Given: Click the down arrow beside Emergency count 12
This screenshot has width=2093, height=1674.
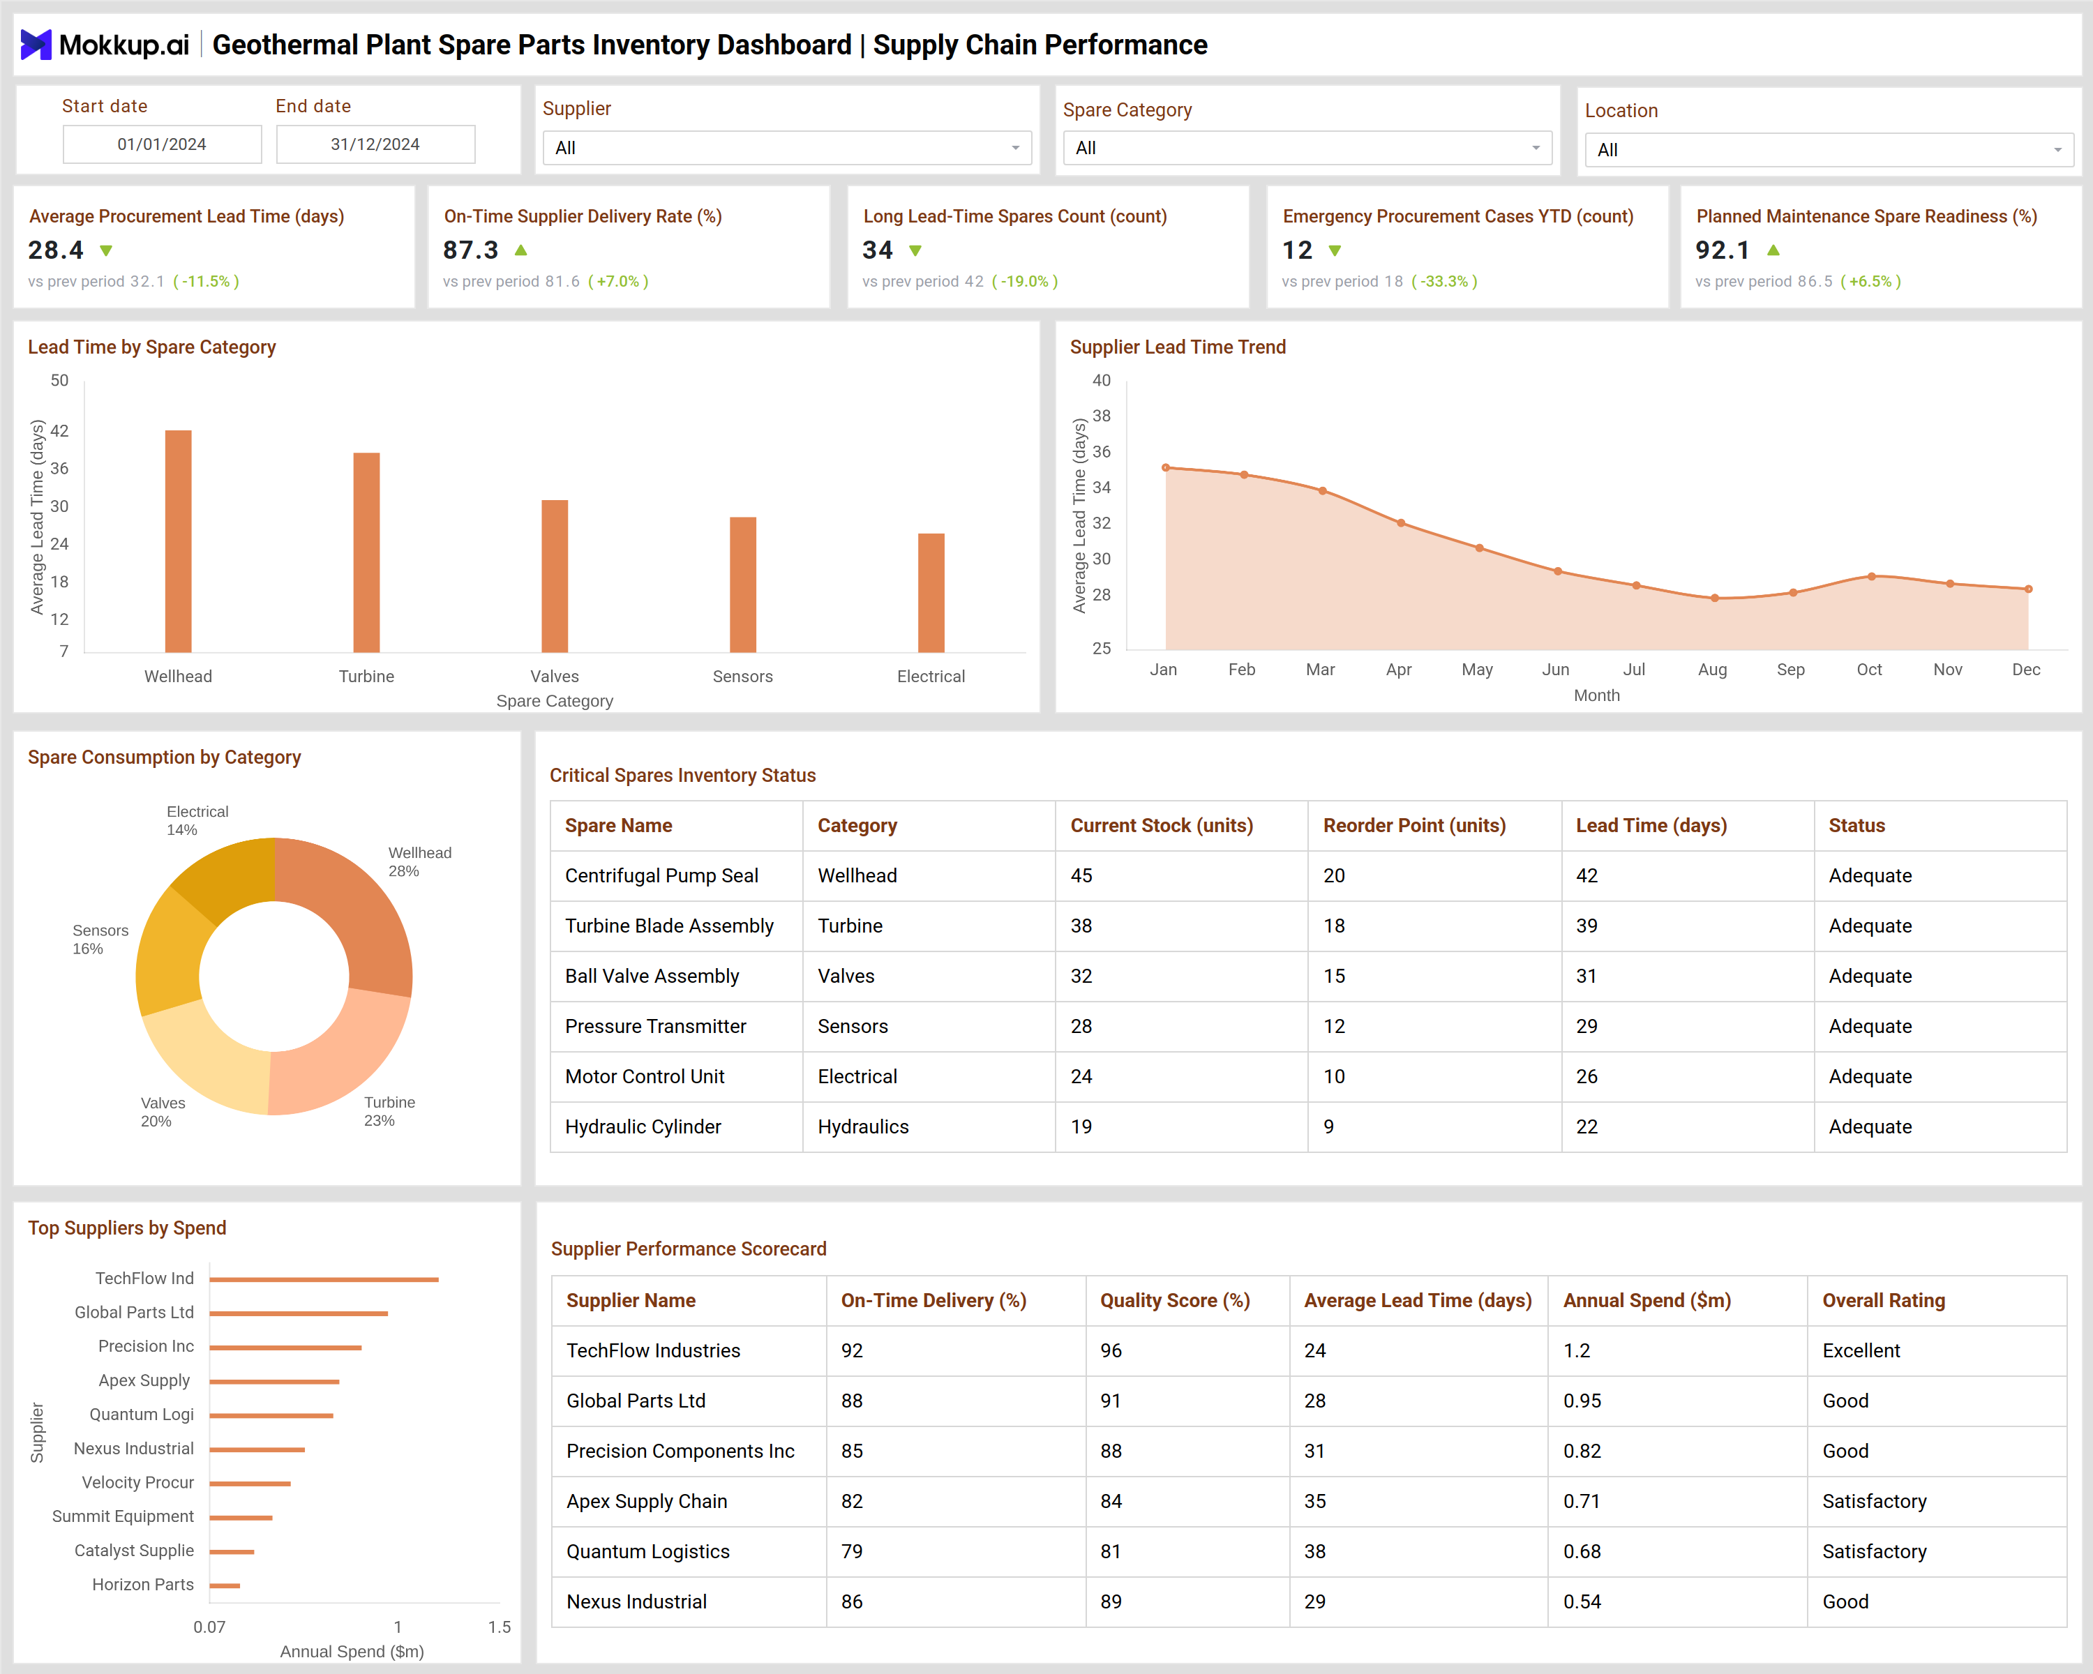Looking at the screenshot, I should [x=1335, y=250].
